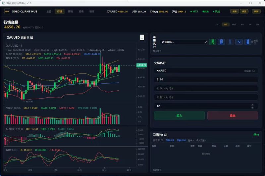Click the ×2 speed button
The height and width of the screenshot is (176, 265).
[x=239, y=42]
